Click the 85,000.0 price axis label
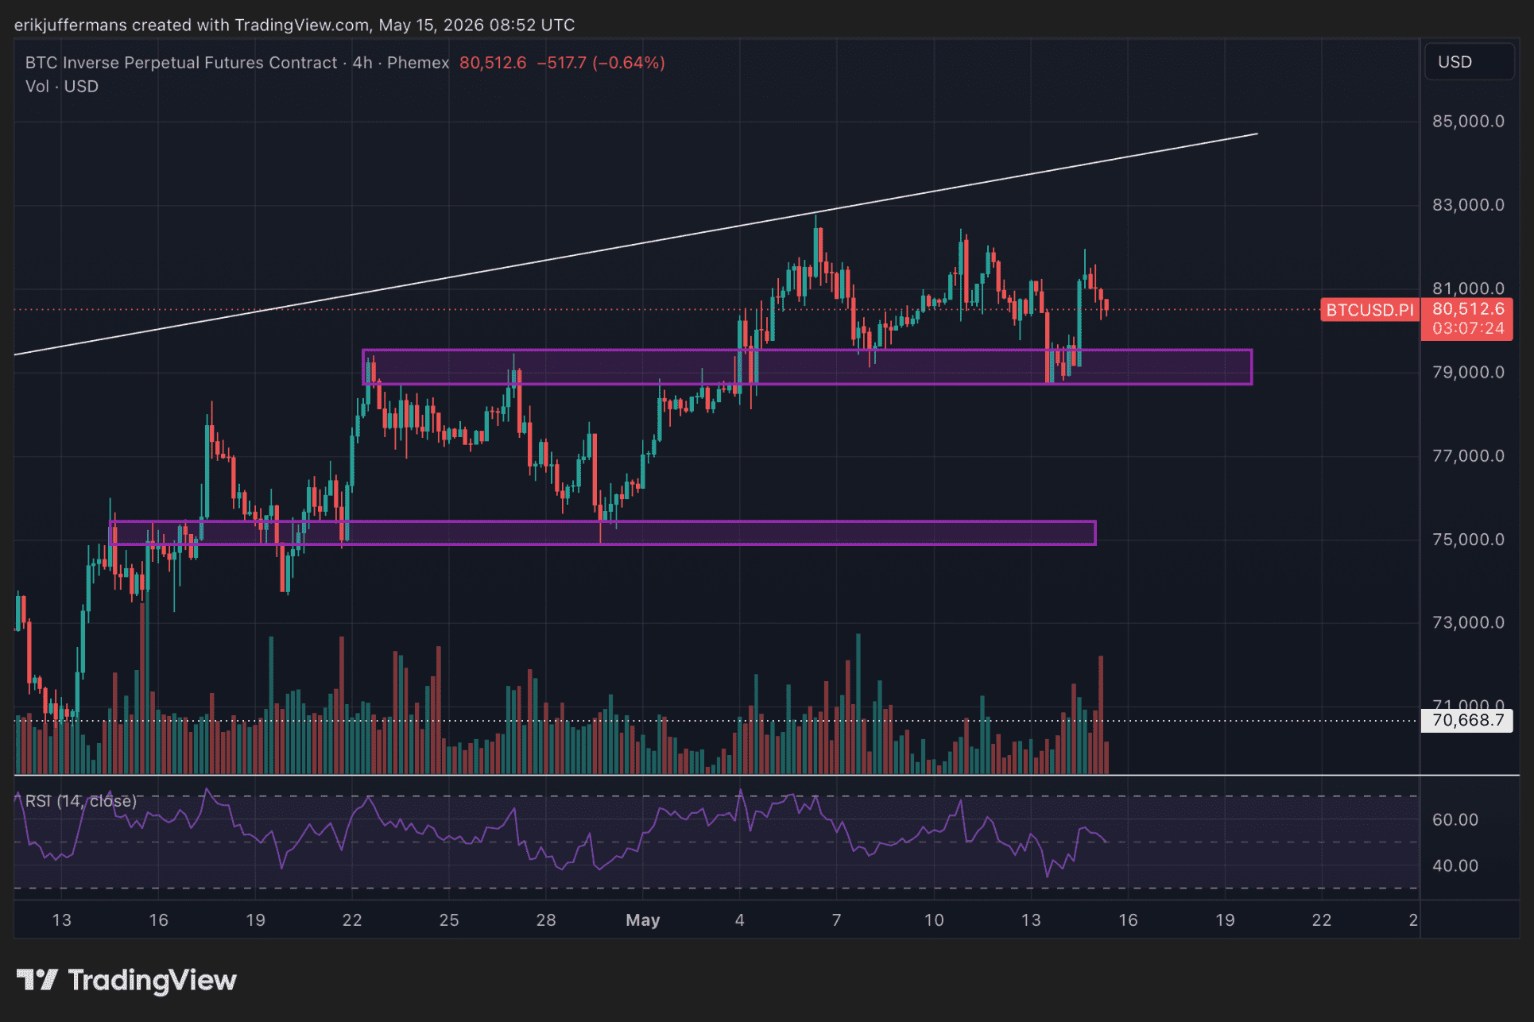The image size is (1534, 1022). pyautogui.click(x=1468, y=122)
